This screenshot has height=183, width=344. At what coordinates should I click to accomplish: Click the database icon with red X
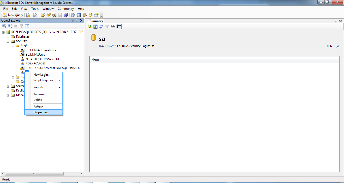(54, 15)
